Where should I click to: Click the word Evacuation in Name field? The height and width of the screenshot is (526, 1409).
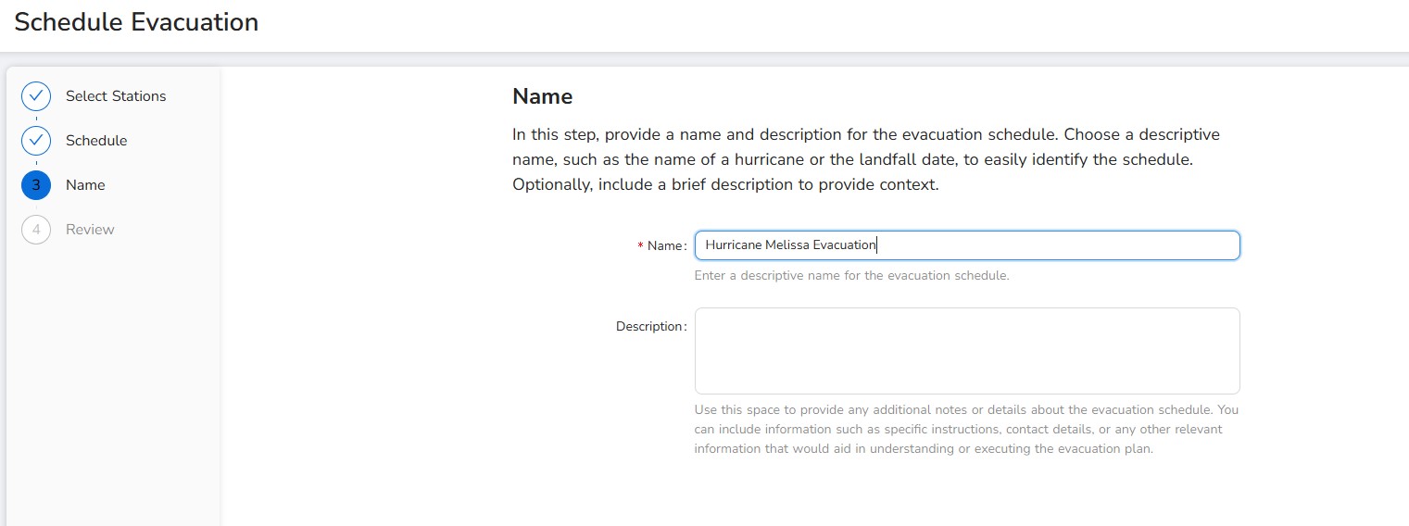pyautogui.click(x=843, y=245)
